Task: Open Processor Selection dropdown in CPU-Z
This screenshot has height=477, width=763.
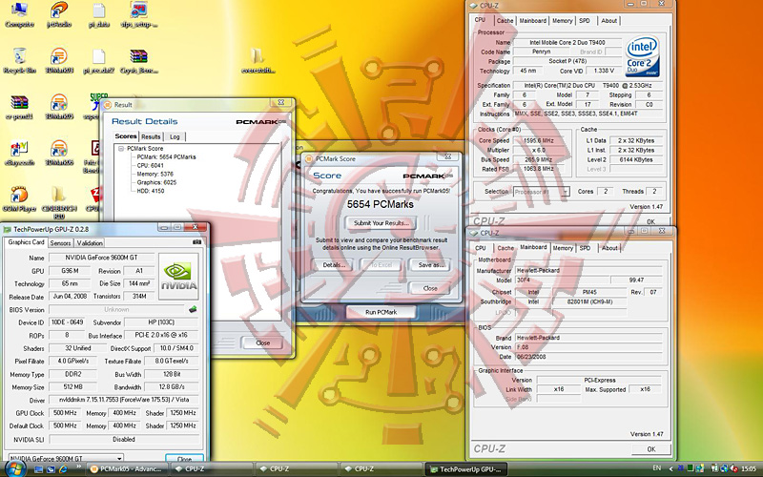Action: point(565,192)
